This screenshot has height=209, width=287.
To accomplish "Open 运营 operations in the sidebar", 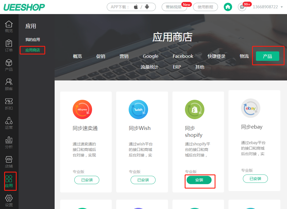I will [x=9, y=123].
